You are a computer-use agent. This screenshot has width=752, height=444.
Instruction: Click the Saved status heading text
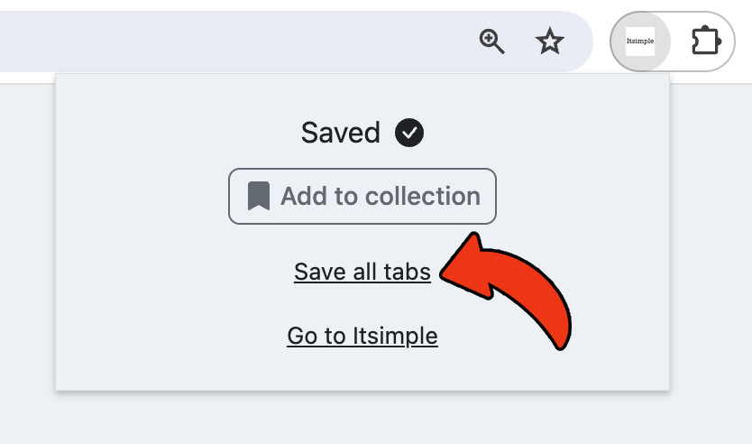[340, 134]
